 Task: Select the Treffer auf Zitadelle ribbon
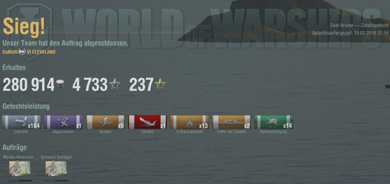point(232,122)
